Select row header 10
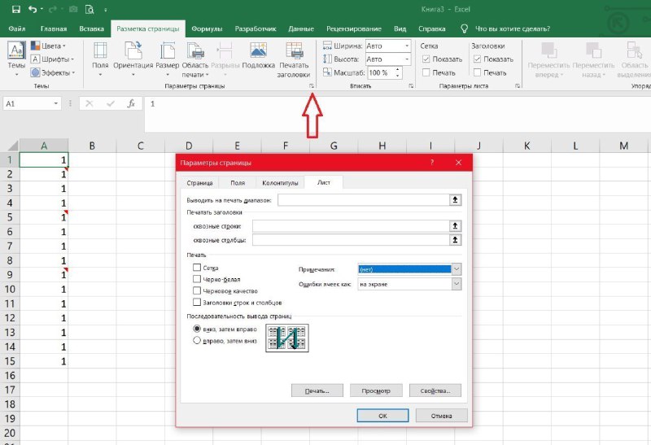 point(10,289)
